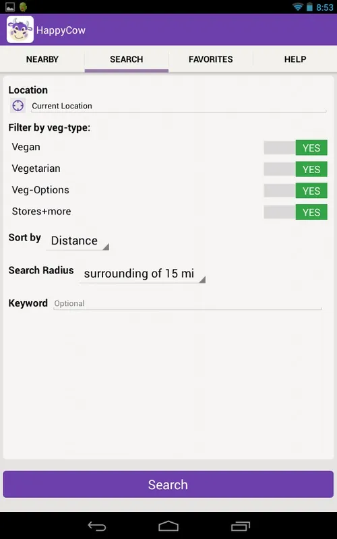Tap the Android home navigation icon
The width and height of the screenshot is (337, 539).
(168, 526)
